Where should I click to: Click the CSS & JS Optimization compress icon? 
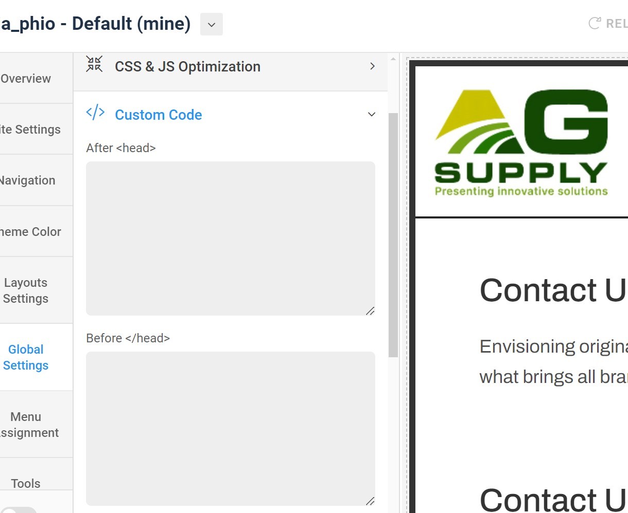[x=94, y=64]
